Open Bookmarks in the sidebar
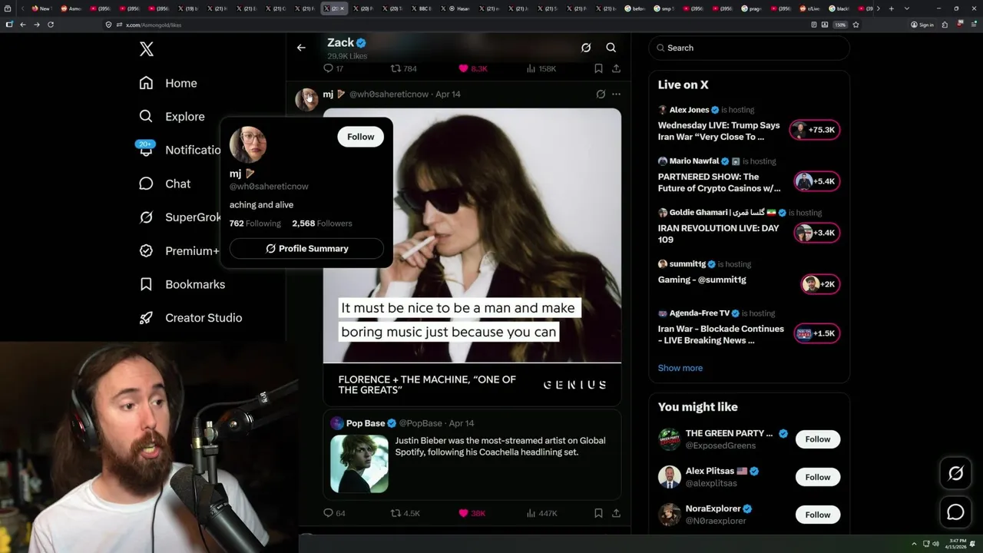This screenshot has width=983, height=553. [x=182, y=284]
